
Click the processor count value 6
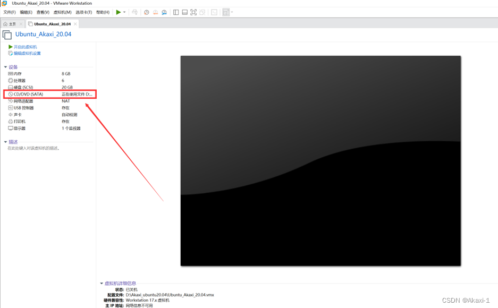tap(63, 81)
